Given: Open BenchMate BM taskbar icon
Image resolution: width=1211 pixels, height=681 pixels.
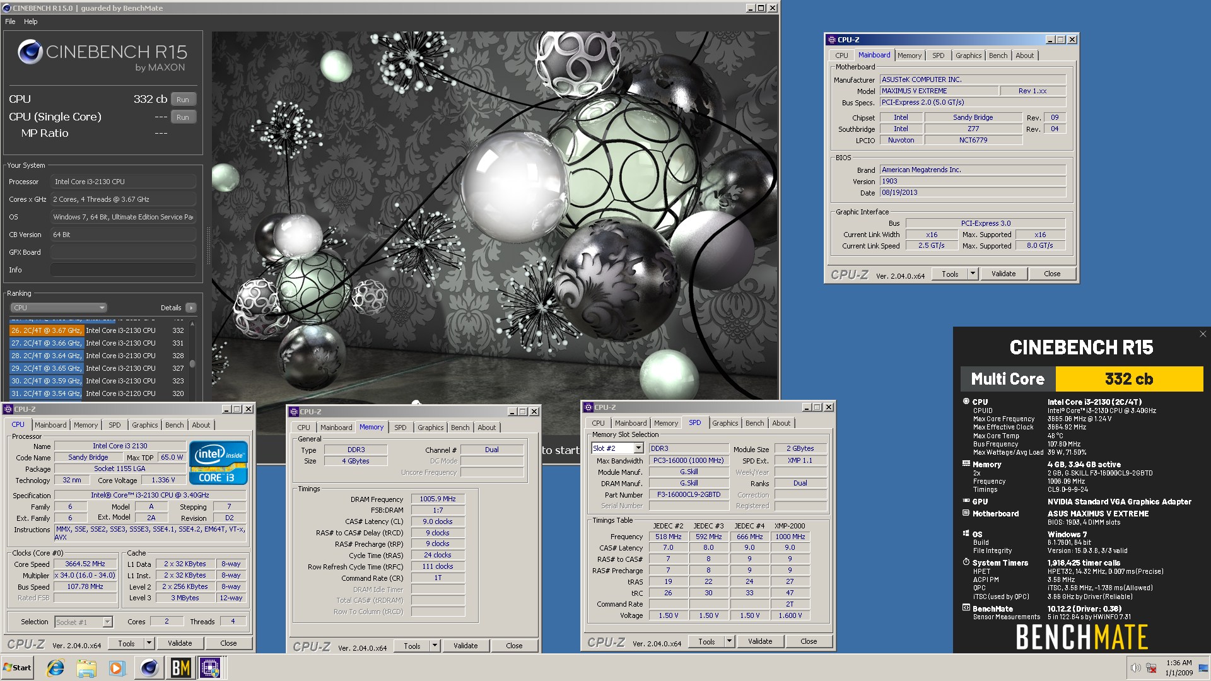Looking at the screenshot, I should click(180, 668).
